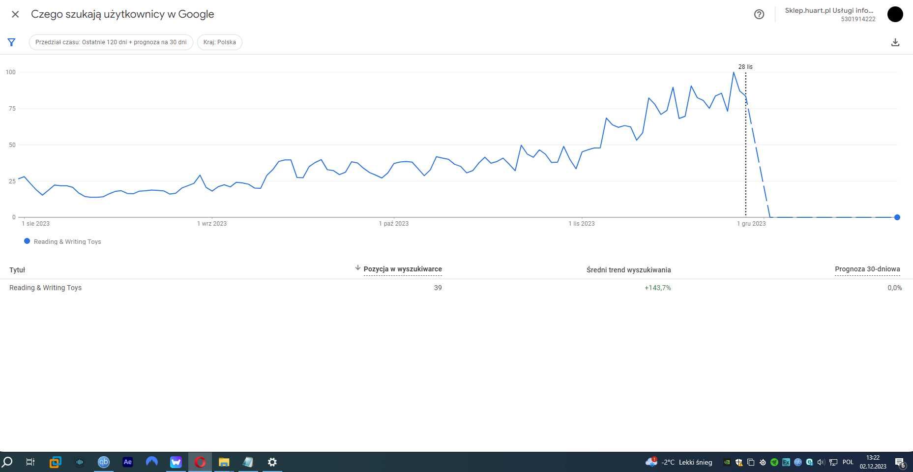Open Task View on the taskbar
The height and width of the screenshot is (472, 913).
(30, 462)
